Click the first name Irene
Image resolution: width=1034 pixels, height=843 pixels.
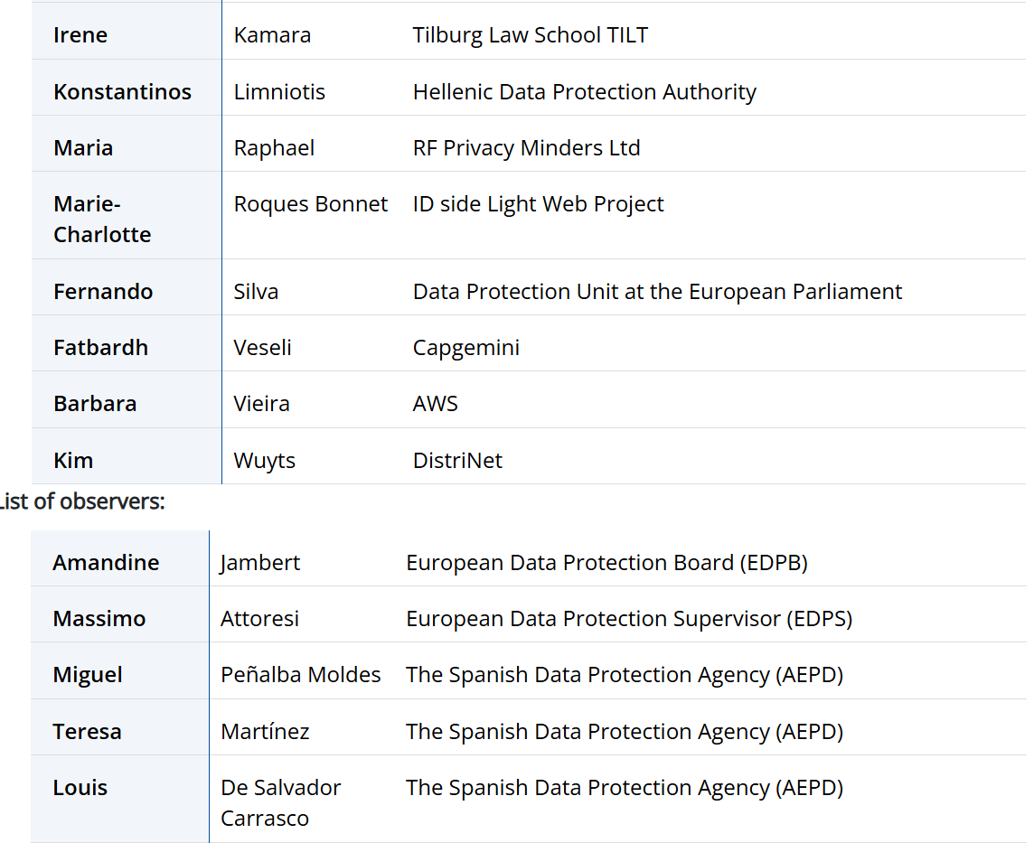(x=80, y=35)
